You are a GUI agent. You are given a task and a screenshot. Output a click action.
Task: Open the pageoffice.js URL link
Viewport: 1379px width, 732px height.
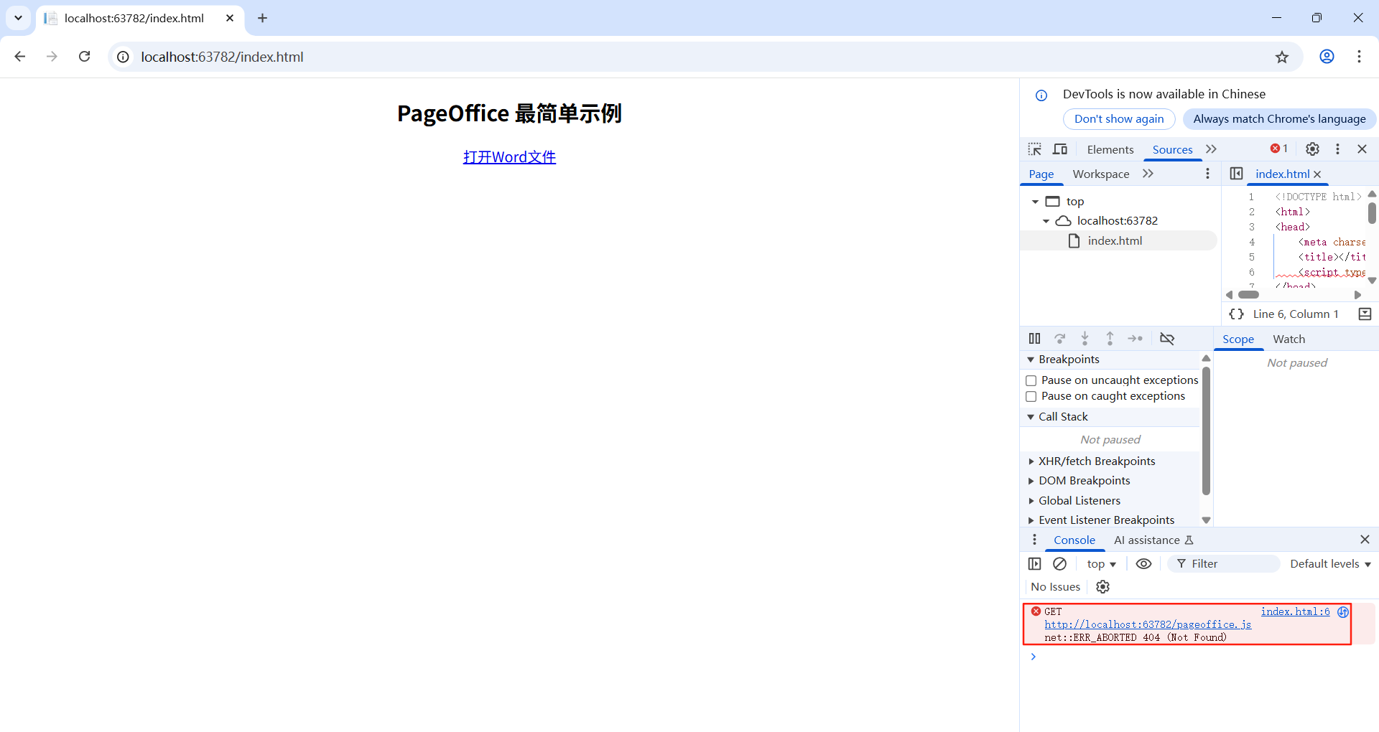[x=1148, y=625]
